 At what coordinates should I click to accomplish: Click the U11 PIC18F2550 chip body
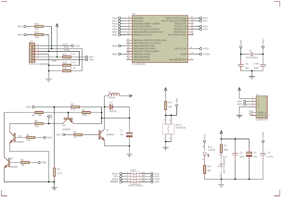click(160, 39)
